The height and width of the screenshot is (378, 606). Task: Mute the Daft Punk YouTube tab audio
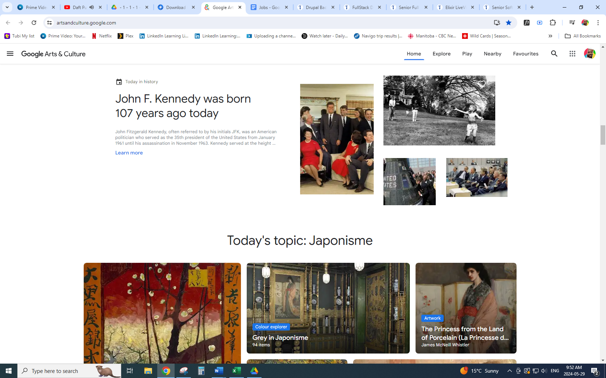pos(92,7)
